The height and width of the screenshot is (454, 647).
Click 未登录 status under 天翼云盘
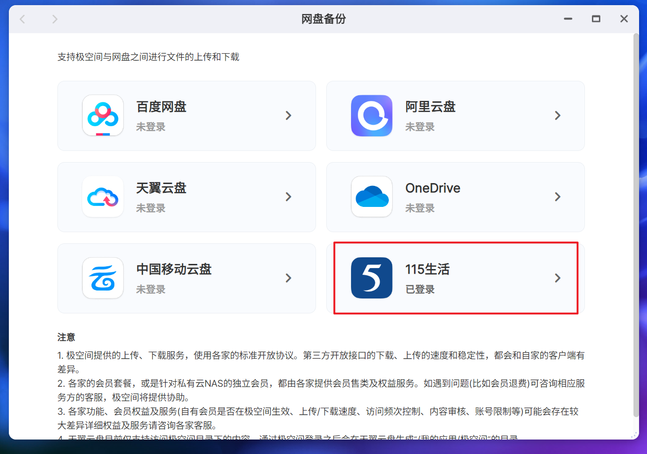coord(151,208)
